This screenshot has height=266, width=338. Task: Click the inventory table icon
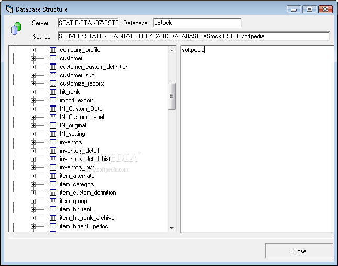coord(53,142)
